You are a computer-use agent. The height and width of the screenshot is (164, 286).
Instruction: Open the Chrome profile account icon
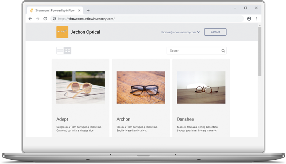(249, 19)
